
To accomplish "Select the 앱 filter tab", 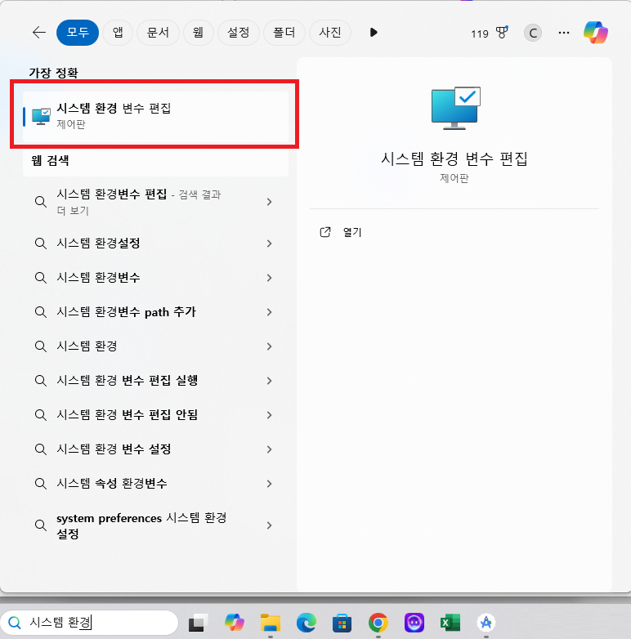I will pyautogui.click(x=118, y=32).
